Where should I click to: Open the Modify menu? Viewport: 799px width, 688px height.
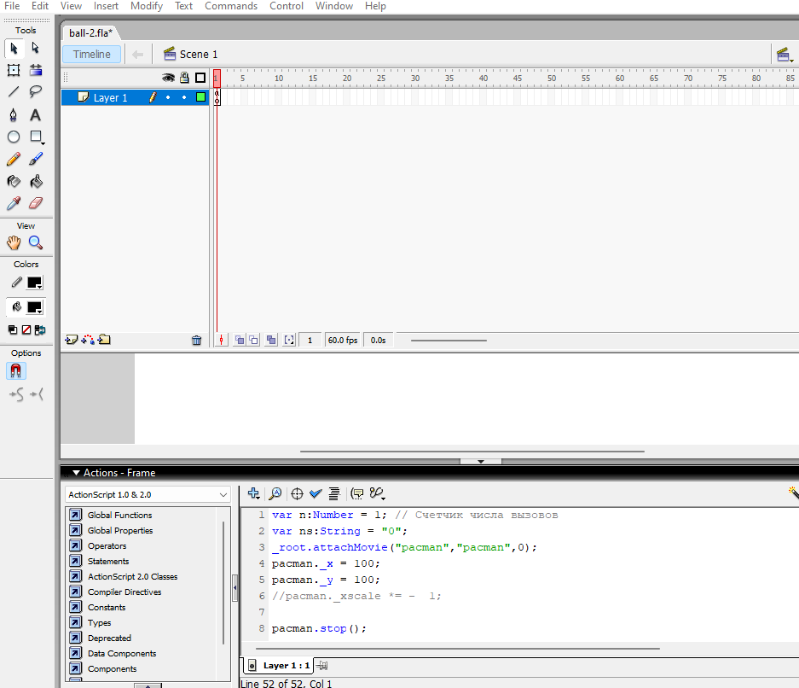tap(147, 6)
